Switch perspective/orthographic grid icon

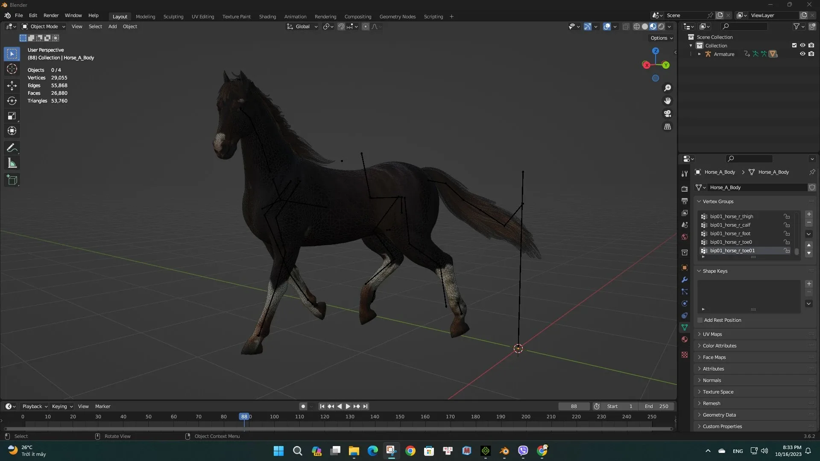[668, 127]
